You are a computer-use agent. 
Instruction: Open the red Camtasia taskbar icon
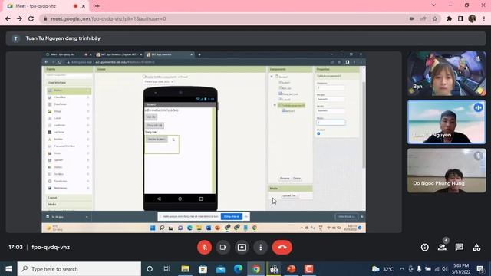click(x=308, y=269)
